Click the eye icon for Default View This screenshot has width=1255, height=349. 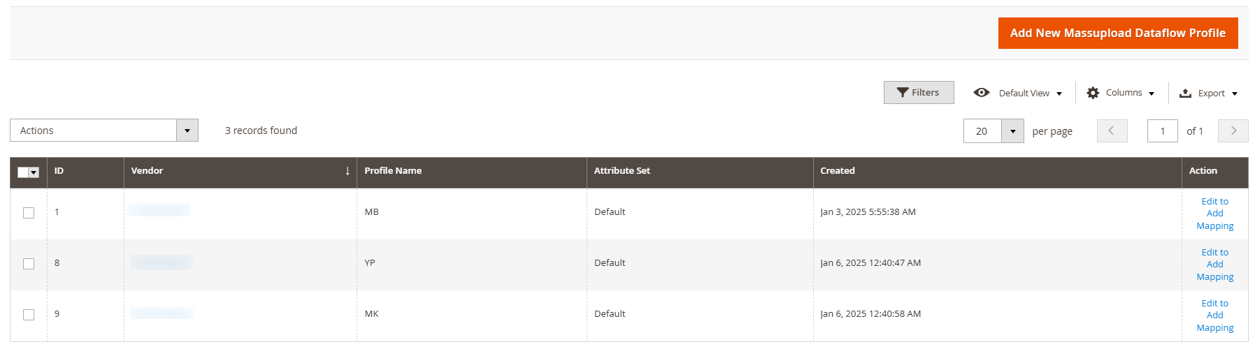click(x=982, y=93)
